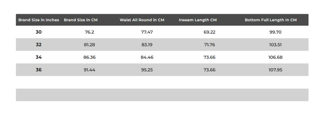Select the 95.25 waist cell
324x118 pixels.
[147, 70]
